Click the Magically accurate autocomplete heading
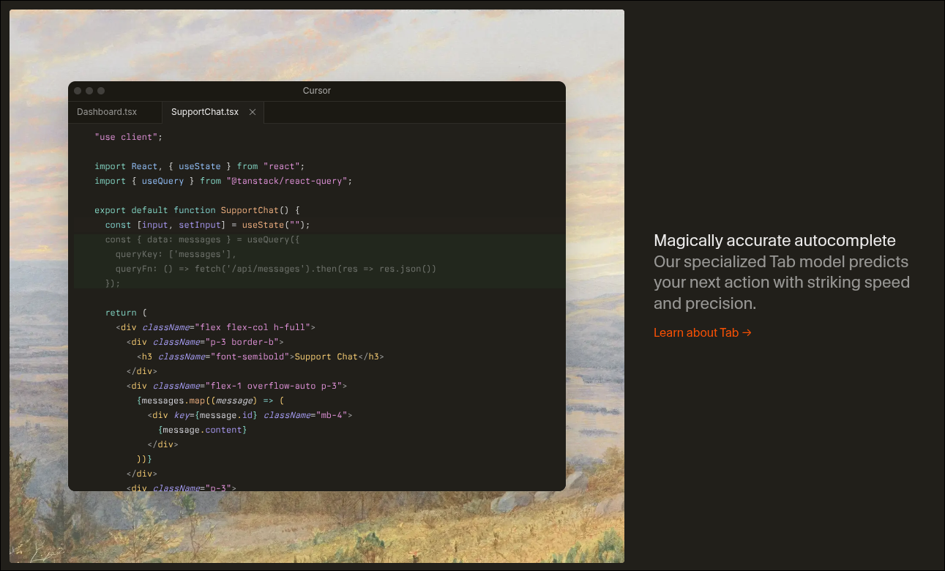This screenshot has width=945, height=571. pos(774,241)
